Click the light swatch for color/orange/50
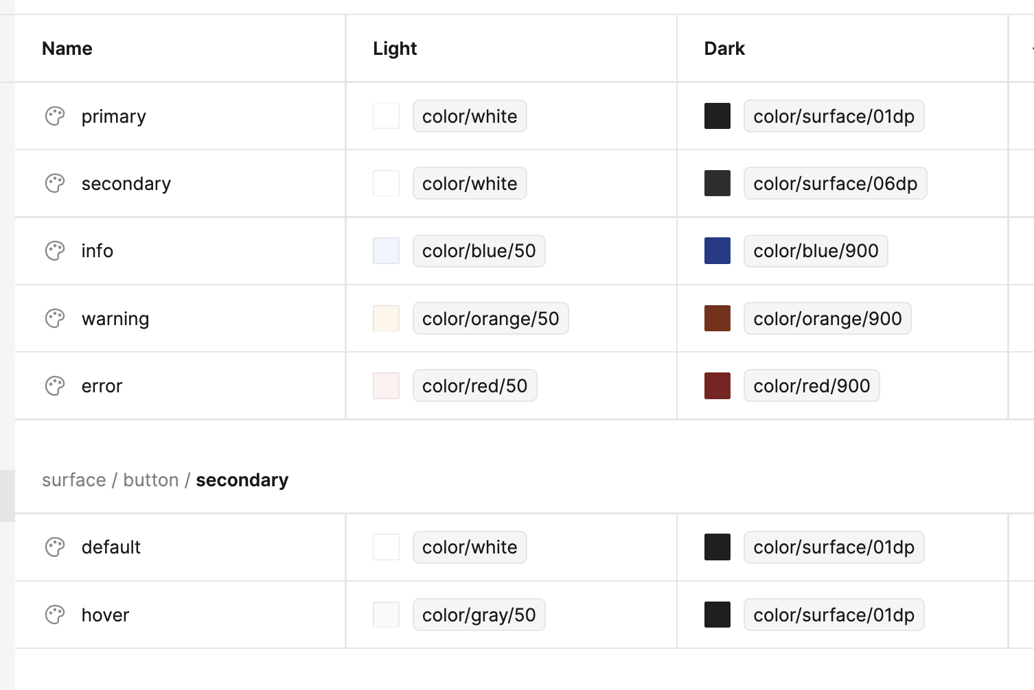Screen dimensions: 1034x690 click(386, 318)
